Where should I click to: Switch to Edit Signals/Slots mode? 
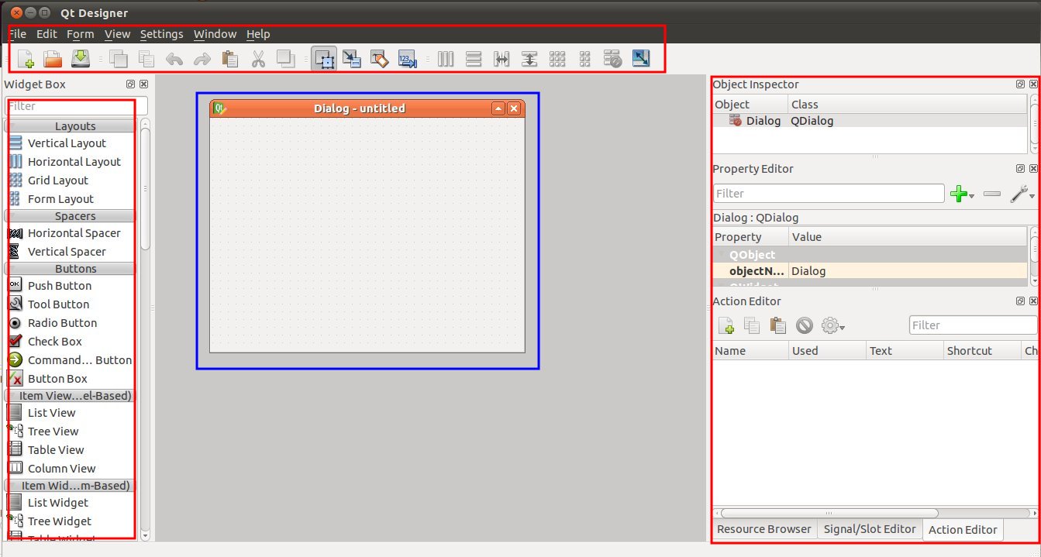click(x=352, y=59)
